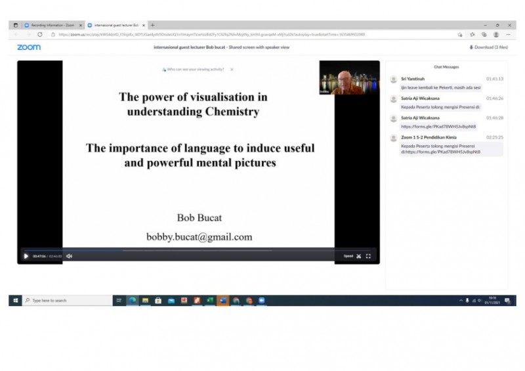Click the Zoom logo
The height and width of the screenshot is (371, 525).
point(29,47)
